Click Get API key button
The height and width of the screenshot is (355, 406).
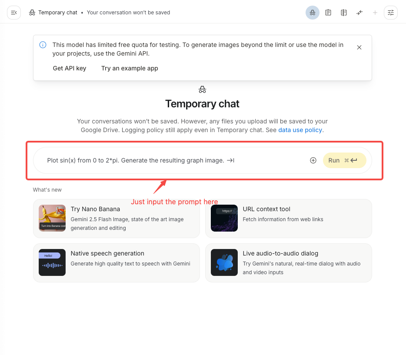(70, 68)
